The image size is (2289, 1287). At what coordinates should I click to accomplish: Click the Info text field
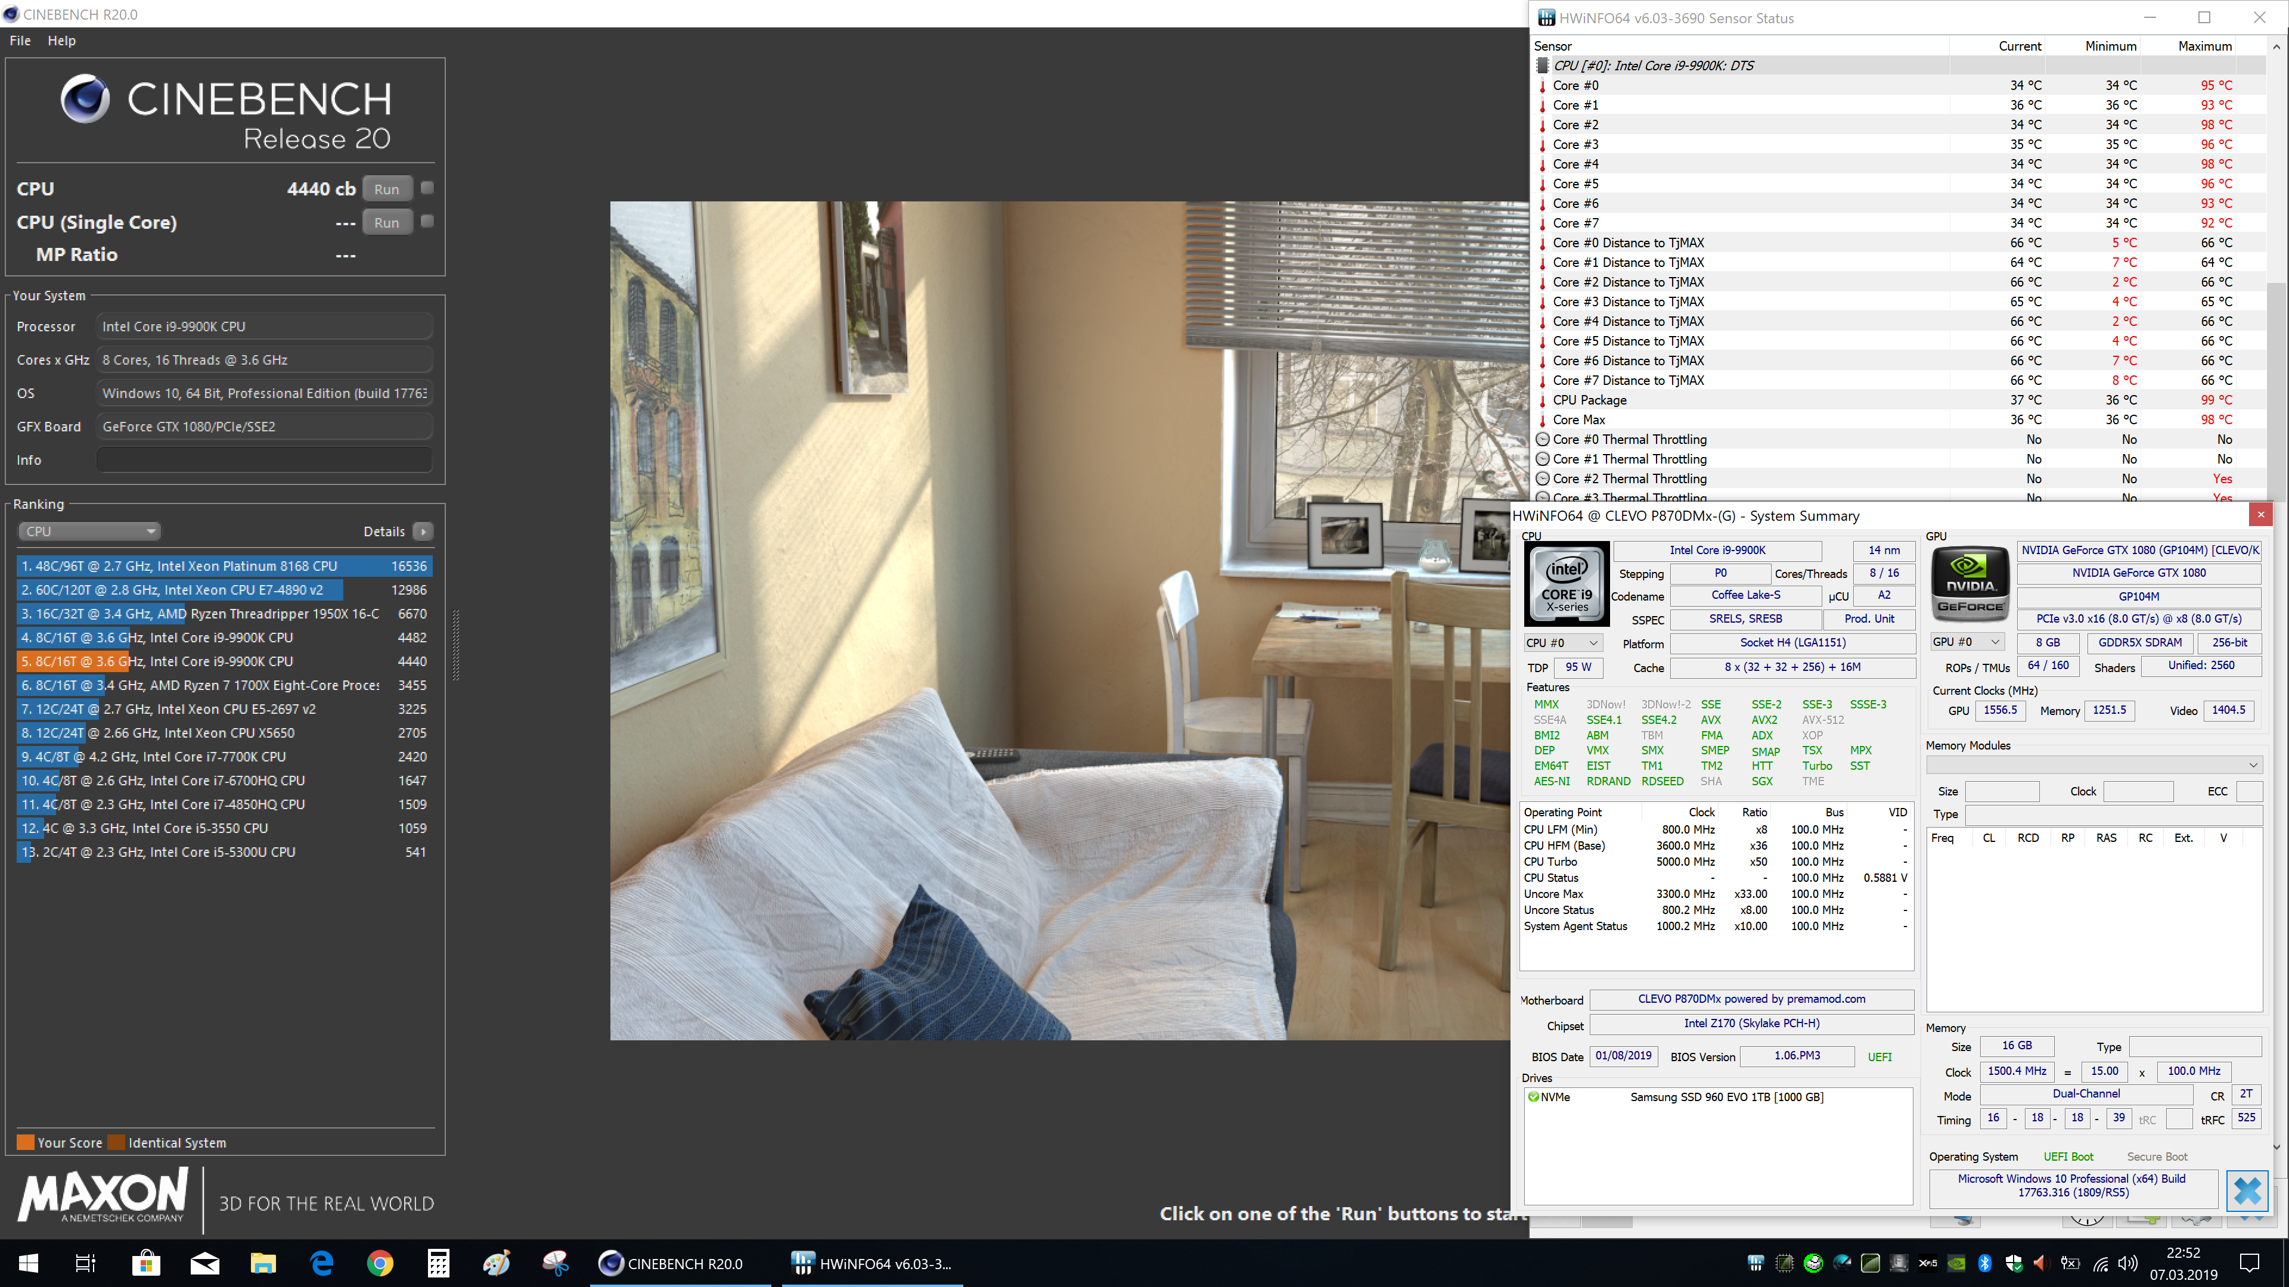[264, 460]
